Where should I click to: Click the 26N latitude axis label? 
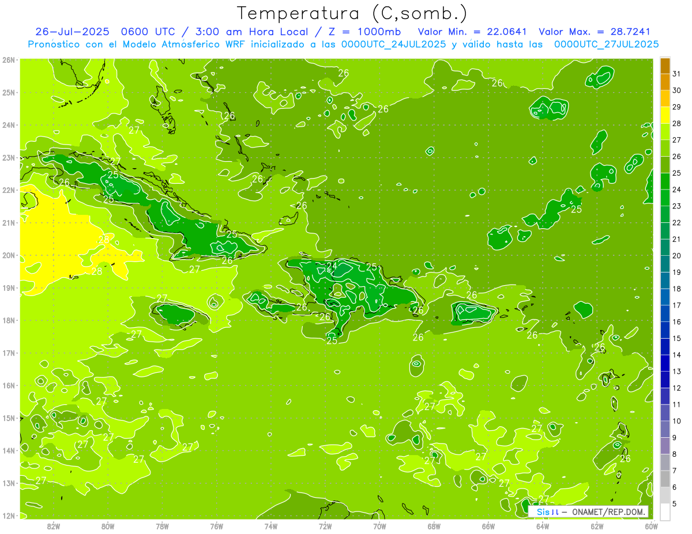click(x=8, y=60)
